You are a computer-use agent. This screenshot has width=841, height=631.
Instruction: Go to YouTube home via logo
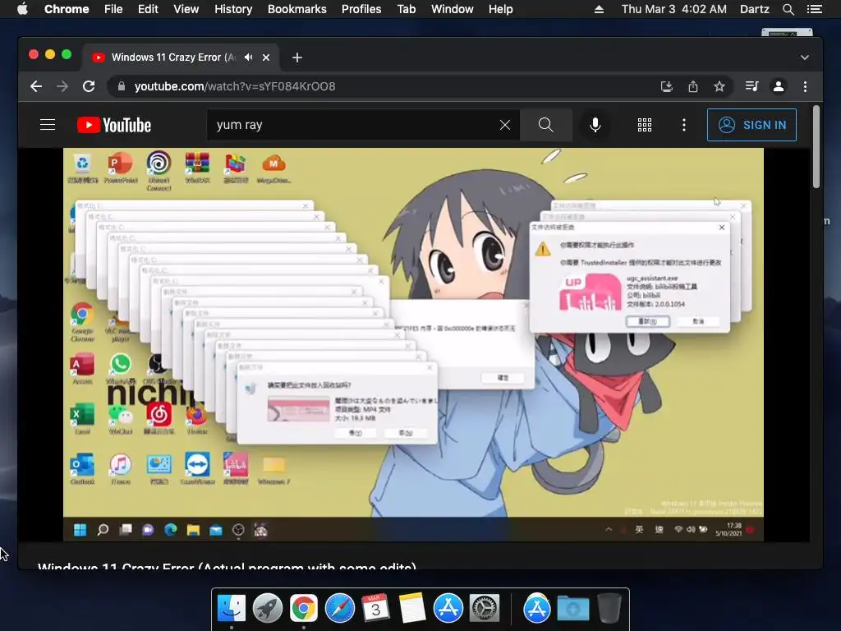point(114,125)
